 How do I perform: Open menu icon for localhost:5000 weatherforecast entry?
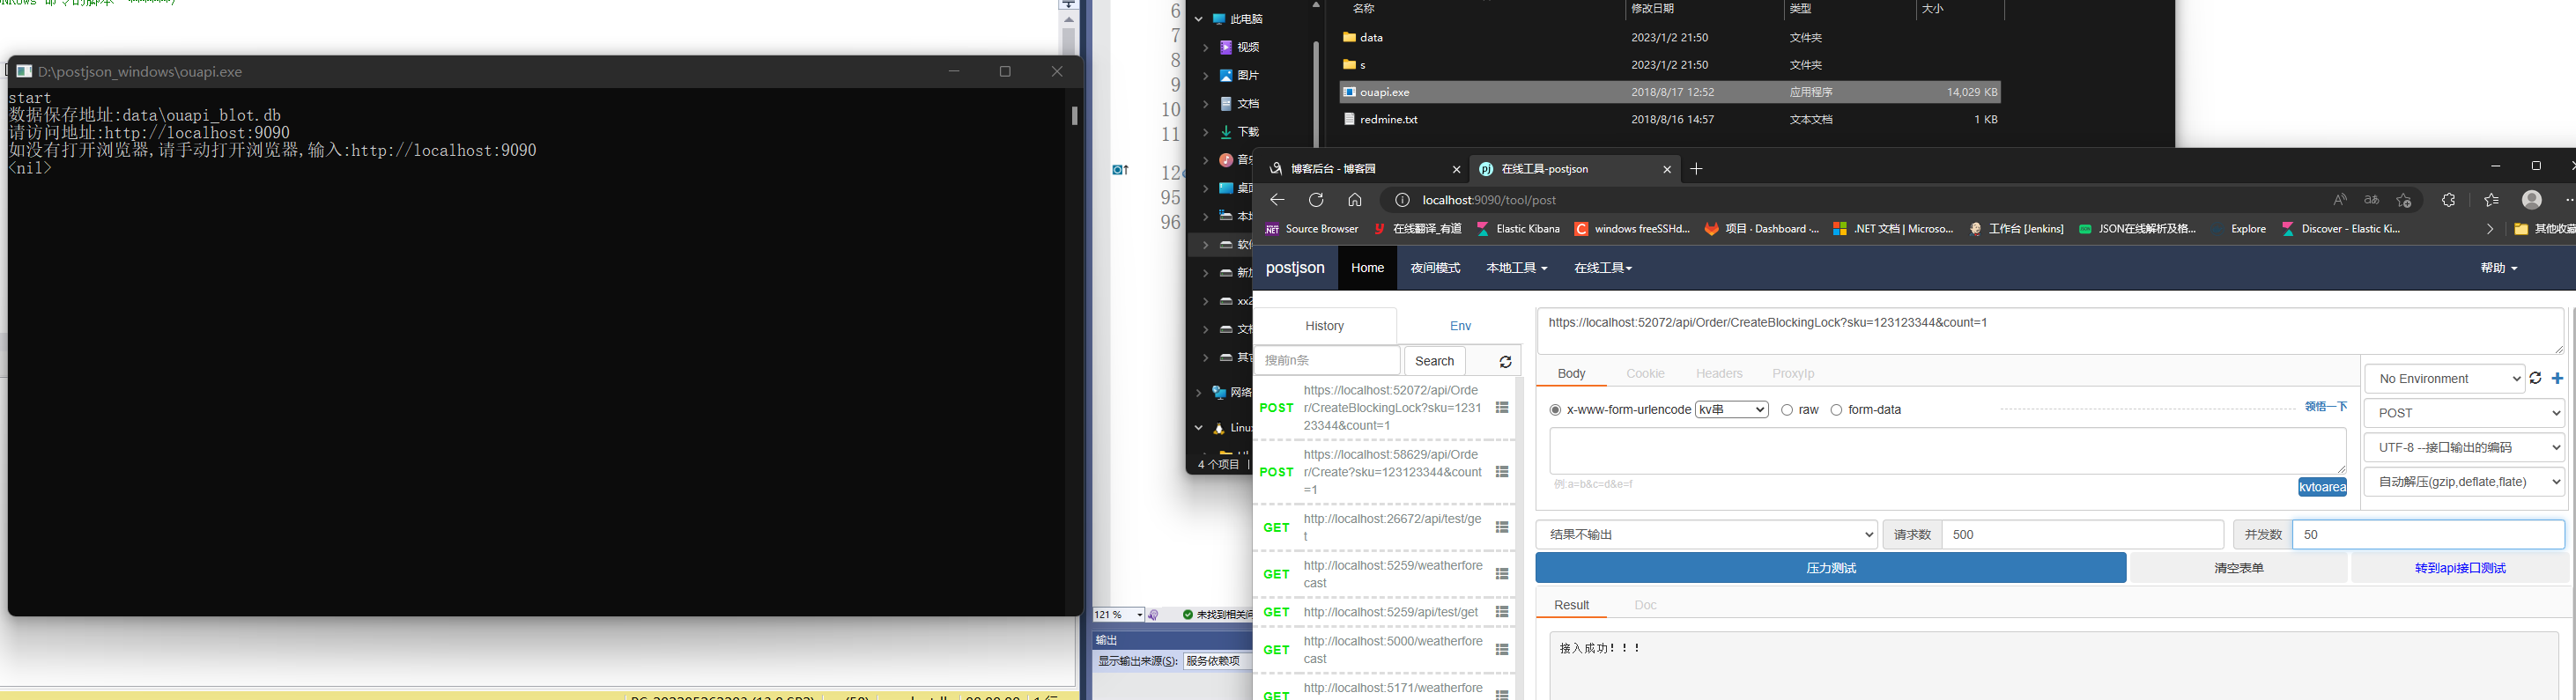(x=1502, y=650)
